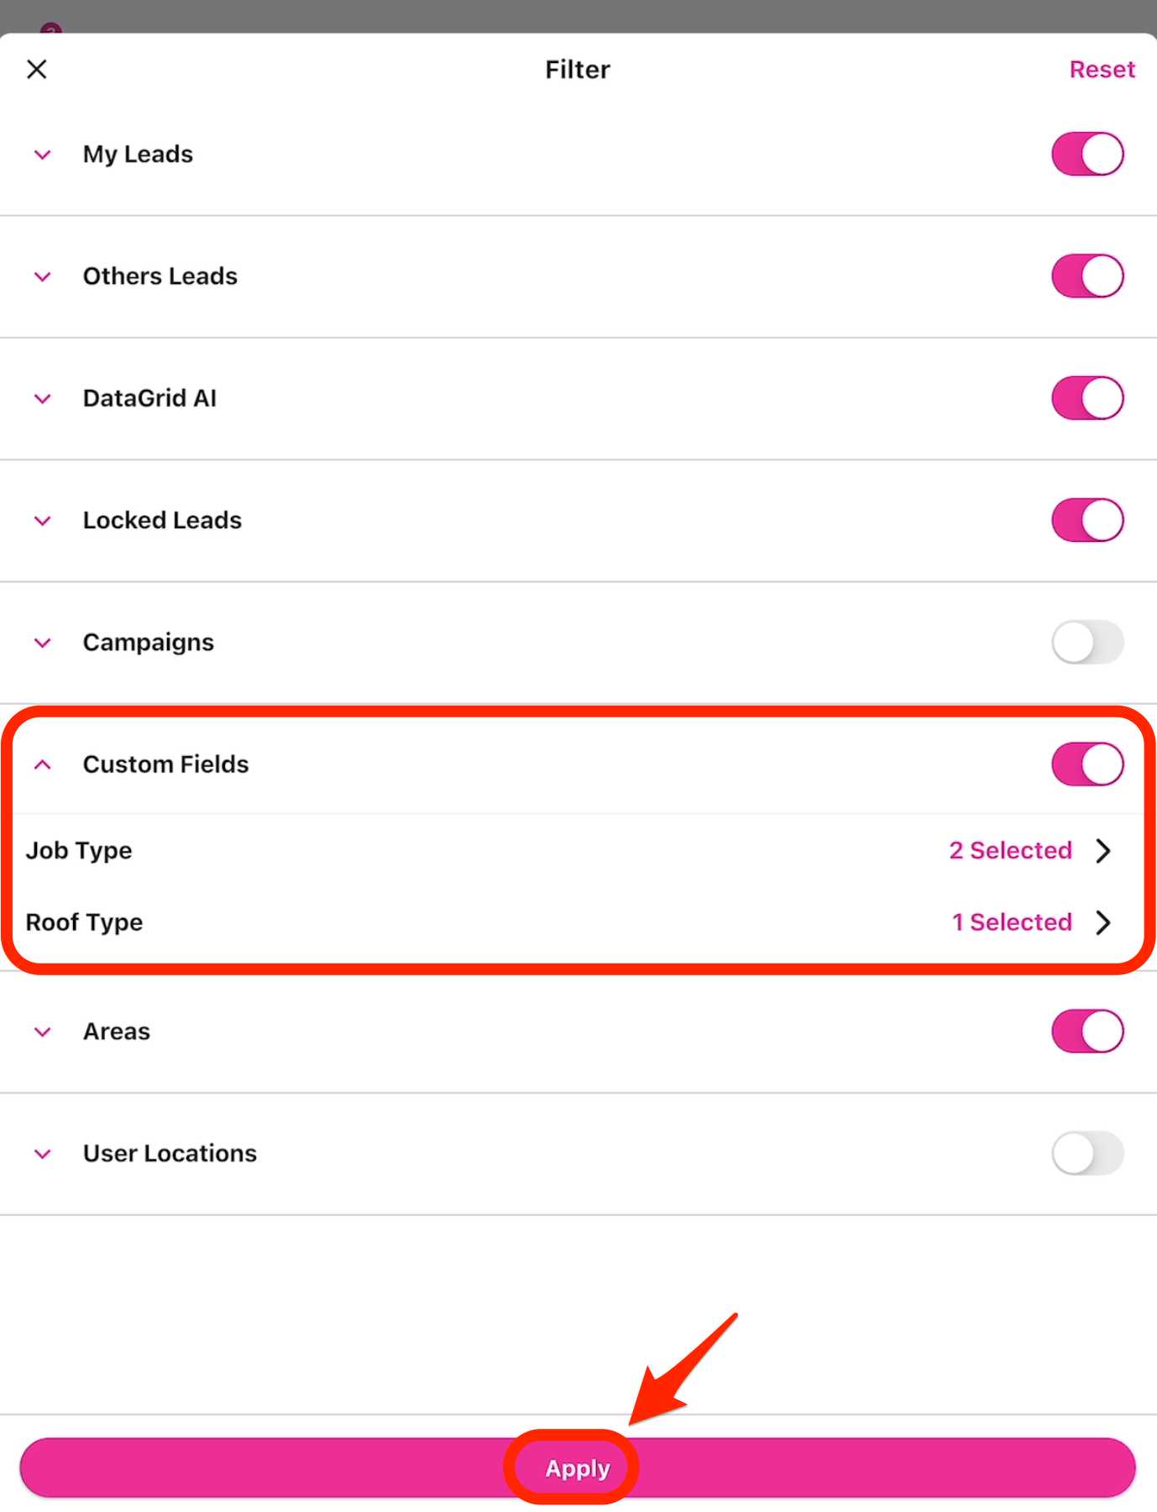Turn off DataGrid AI switch

[1087, 398]
